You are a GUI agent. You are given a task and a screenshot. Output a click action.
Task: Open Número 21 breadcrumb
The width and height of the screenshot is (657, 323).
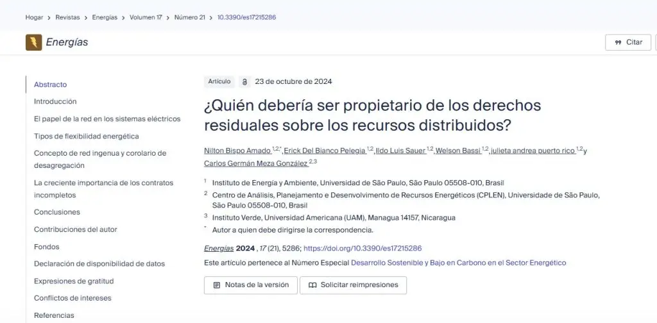click(x=190, y=17)
